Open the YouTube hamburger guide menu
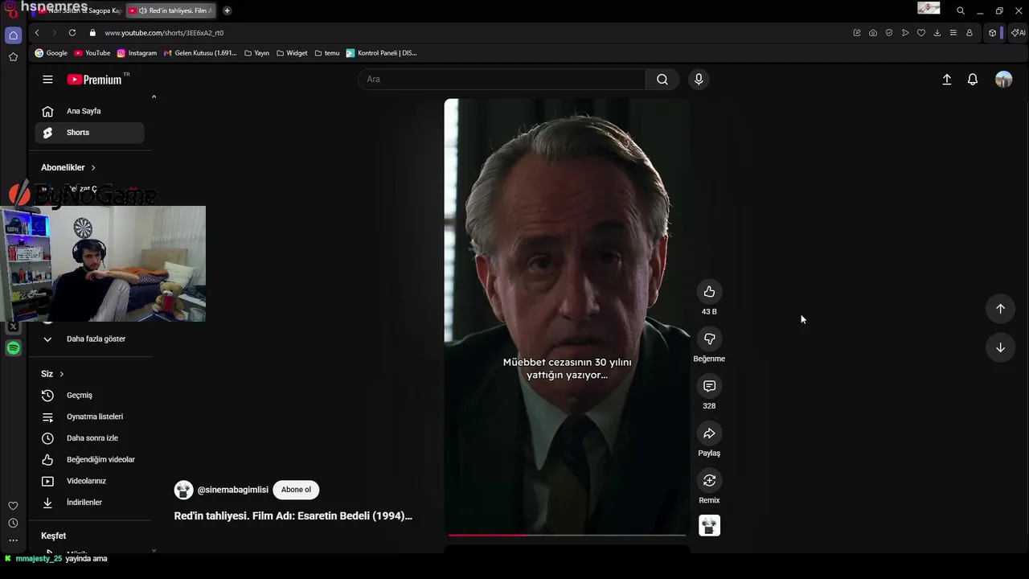The image size is (1029, 579). (47, 80)
